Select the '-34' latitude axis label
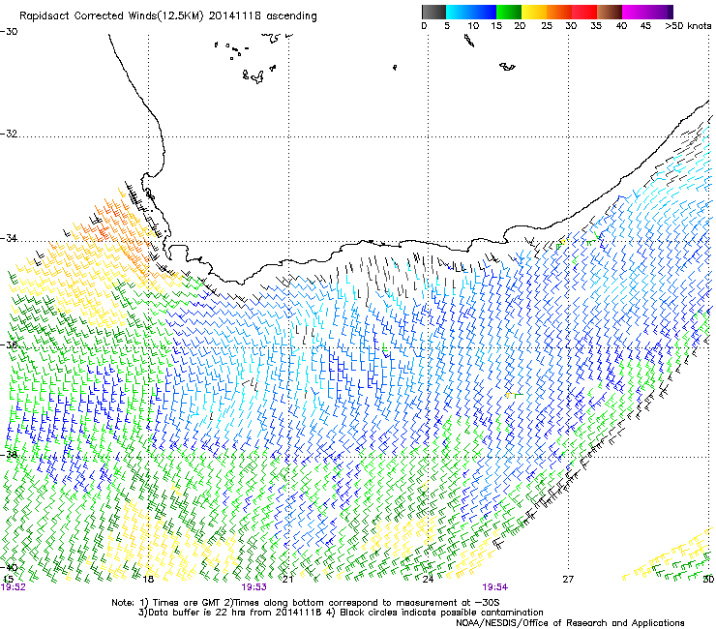This screenshot has height=629, width=716. 9,238
